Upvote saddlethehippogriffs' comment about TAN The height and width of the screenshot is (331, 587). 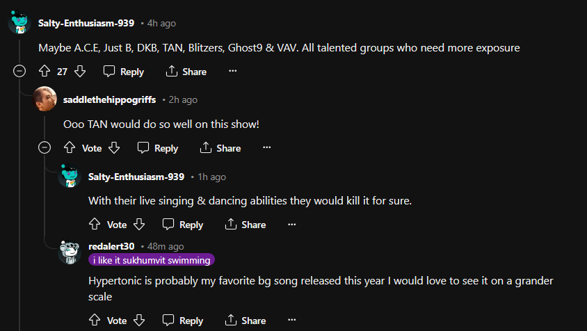tap(70, 148)
